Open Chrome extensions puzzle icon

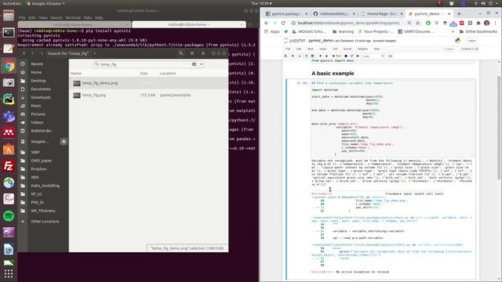pos(478,23)
